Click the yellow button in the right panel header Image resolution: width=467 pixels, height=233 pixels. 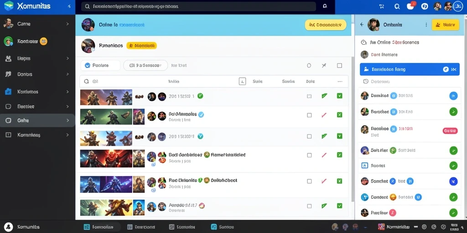click(445, 25)
